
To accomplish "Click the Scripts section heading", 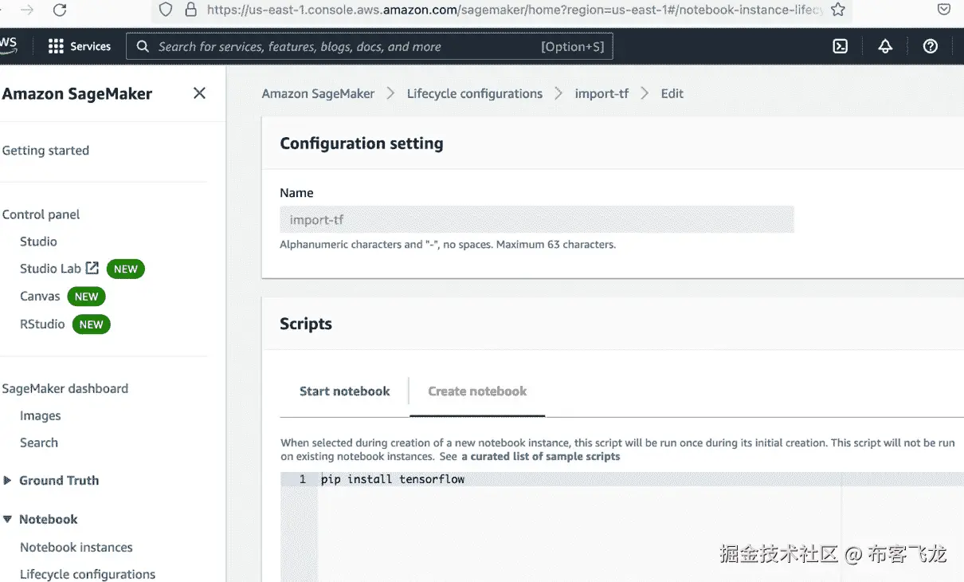I will pos(306,324).
